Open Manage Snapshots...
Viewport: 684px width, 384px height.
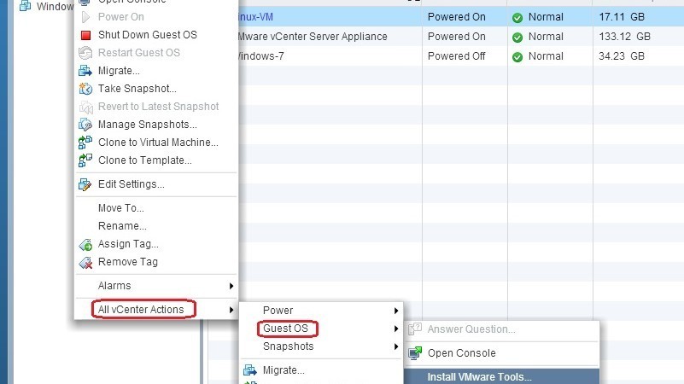pyautogui.click(x=148, y=125)
